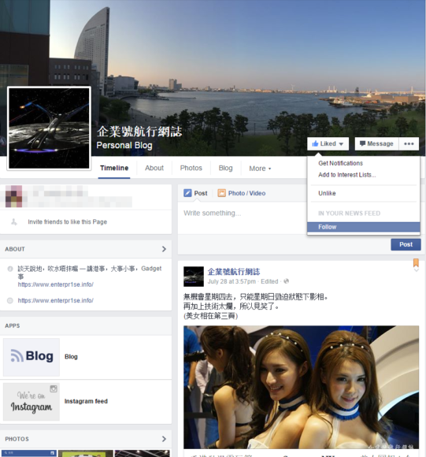426x457 pixels.
Task: Open the Liked dropdown button
Action: tap(328, 143)
